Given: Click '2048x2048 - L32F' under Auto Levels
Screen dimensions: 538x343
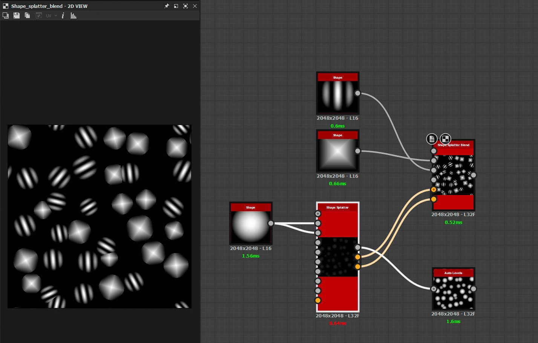Looking at the screenshot, I should [x=453, y=314].
